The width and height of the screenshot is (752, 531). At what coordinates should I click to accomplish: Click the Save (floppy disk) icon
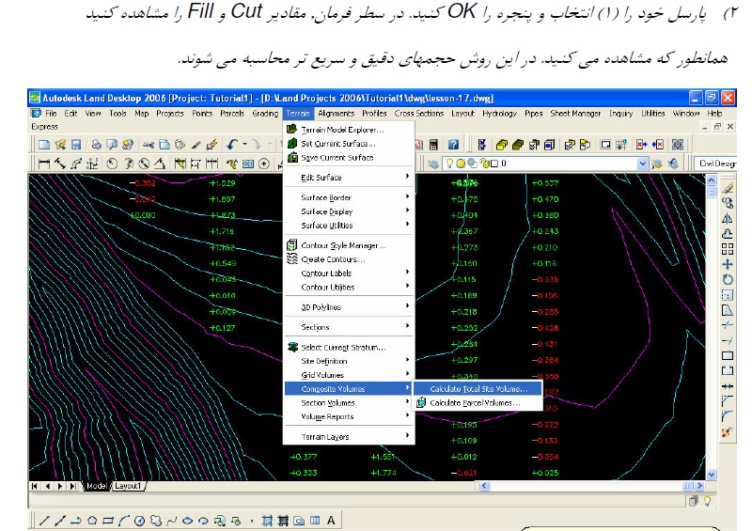click(76, 145)
